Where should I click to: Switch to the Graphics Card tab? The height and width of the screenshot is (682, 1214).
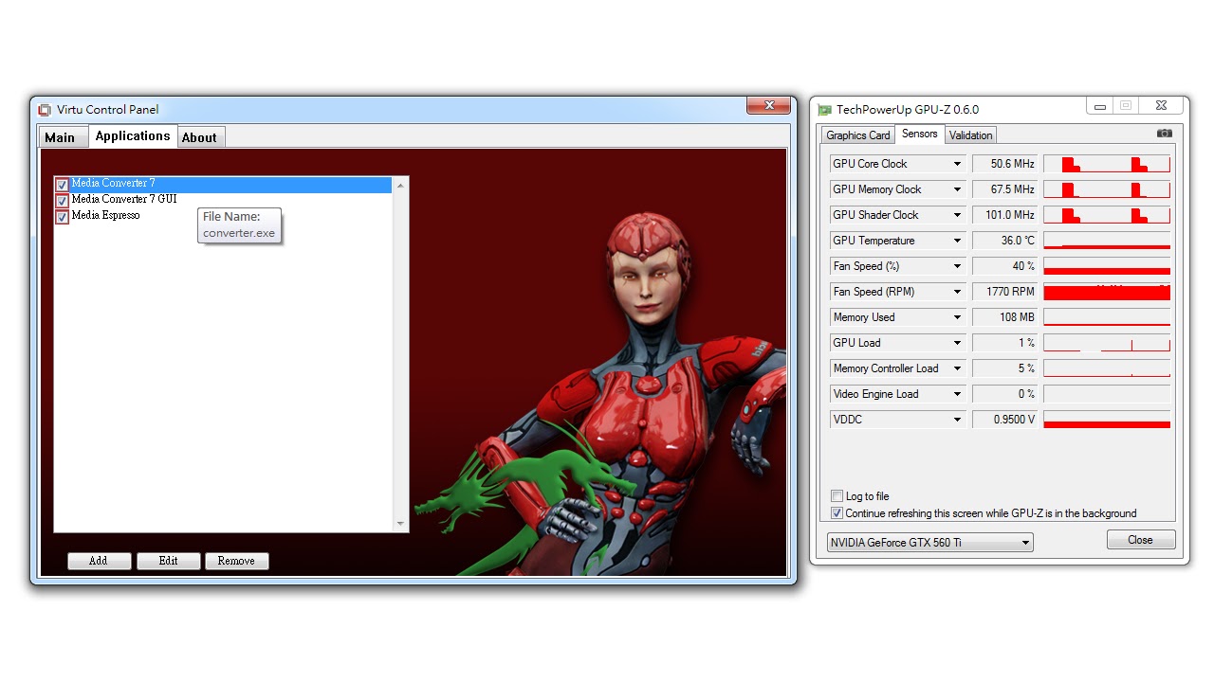[x=858, y=135]
